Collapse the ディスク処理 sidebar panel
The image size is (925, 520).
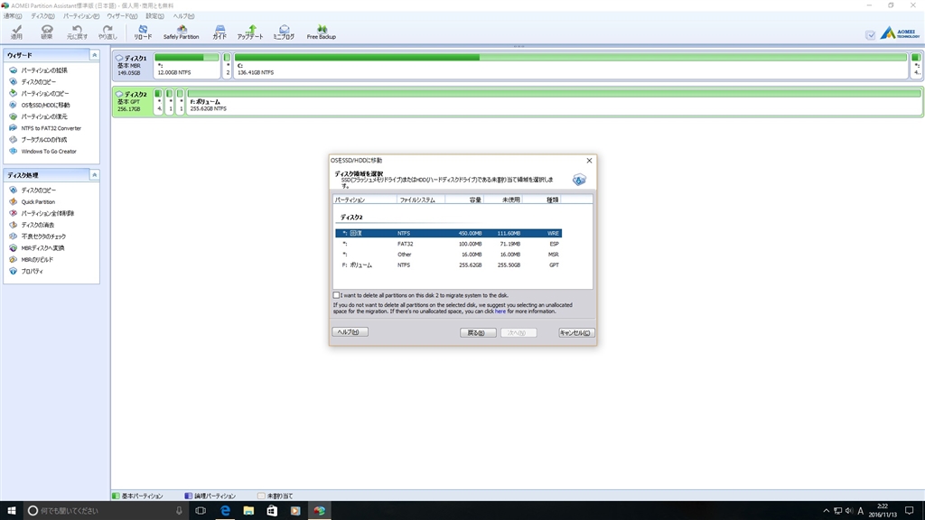94,175
